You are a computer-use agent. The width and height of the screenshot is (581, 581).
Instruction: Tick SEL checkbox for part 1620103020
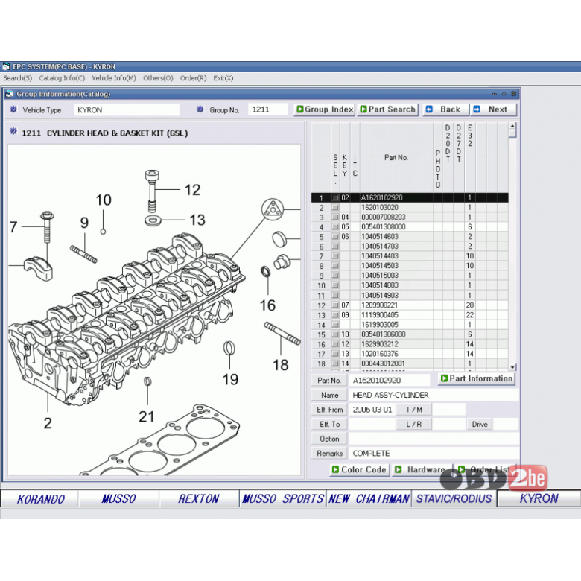click(335, 208)
